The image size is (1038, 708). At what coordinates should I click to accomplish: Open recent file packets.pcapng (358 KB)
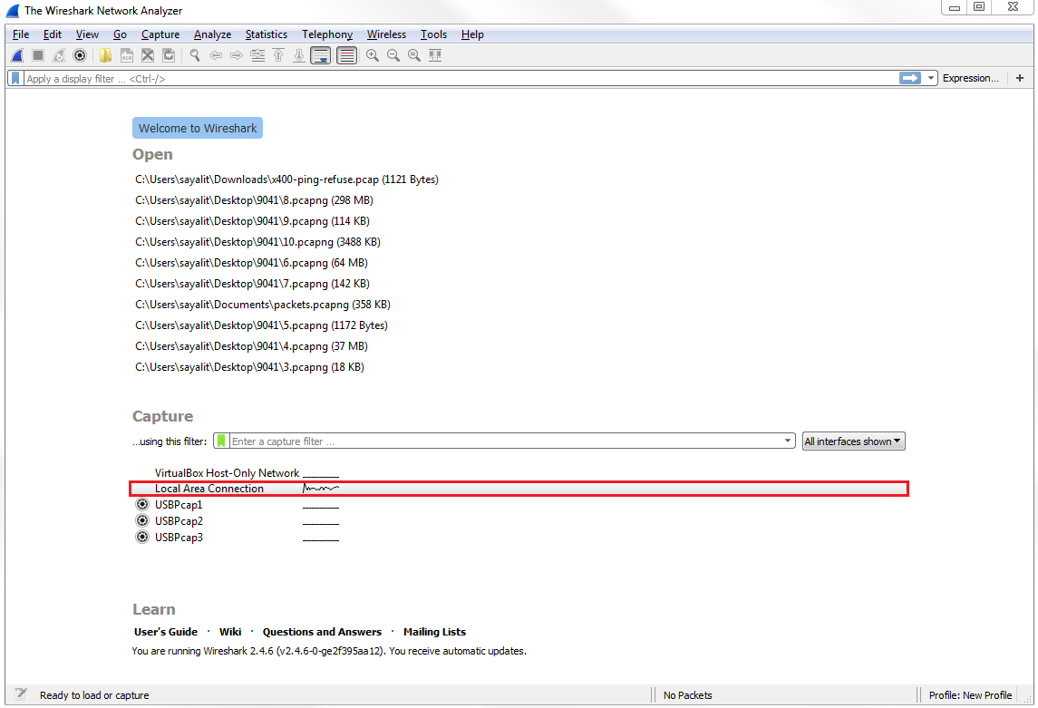click(263, 305)
